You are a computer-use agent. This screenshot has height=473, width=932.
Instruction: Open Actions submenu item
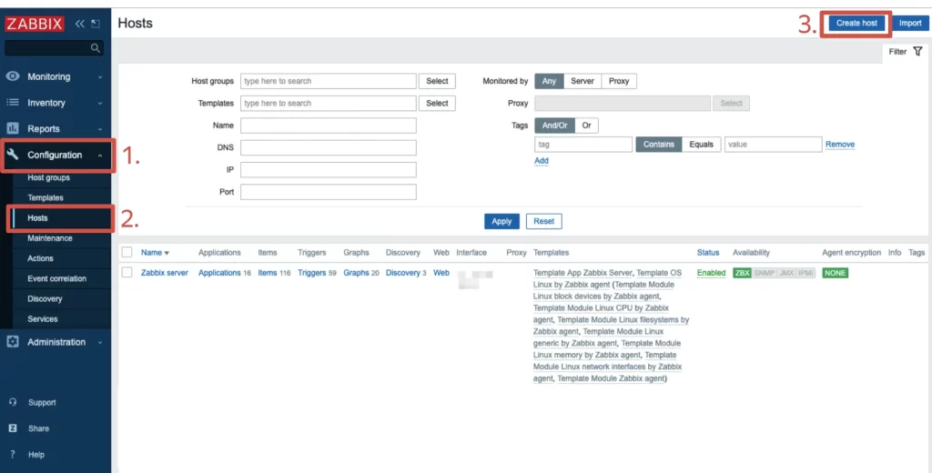click(x=40, y=258)
